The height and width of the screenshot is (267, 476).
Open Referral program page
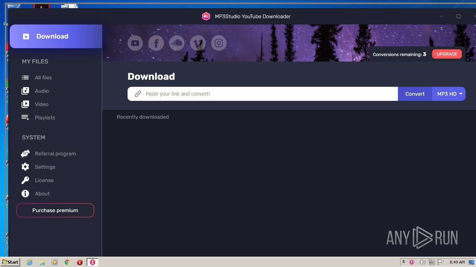[56, 154]
